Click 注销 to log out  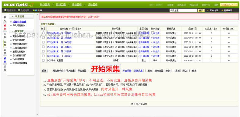[x=216, y=5]
